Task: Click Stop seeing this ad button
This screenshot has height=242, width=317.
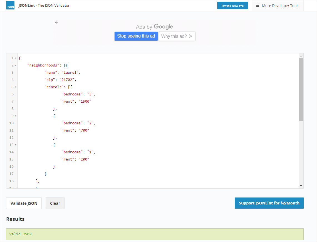Action: point(136,36)
